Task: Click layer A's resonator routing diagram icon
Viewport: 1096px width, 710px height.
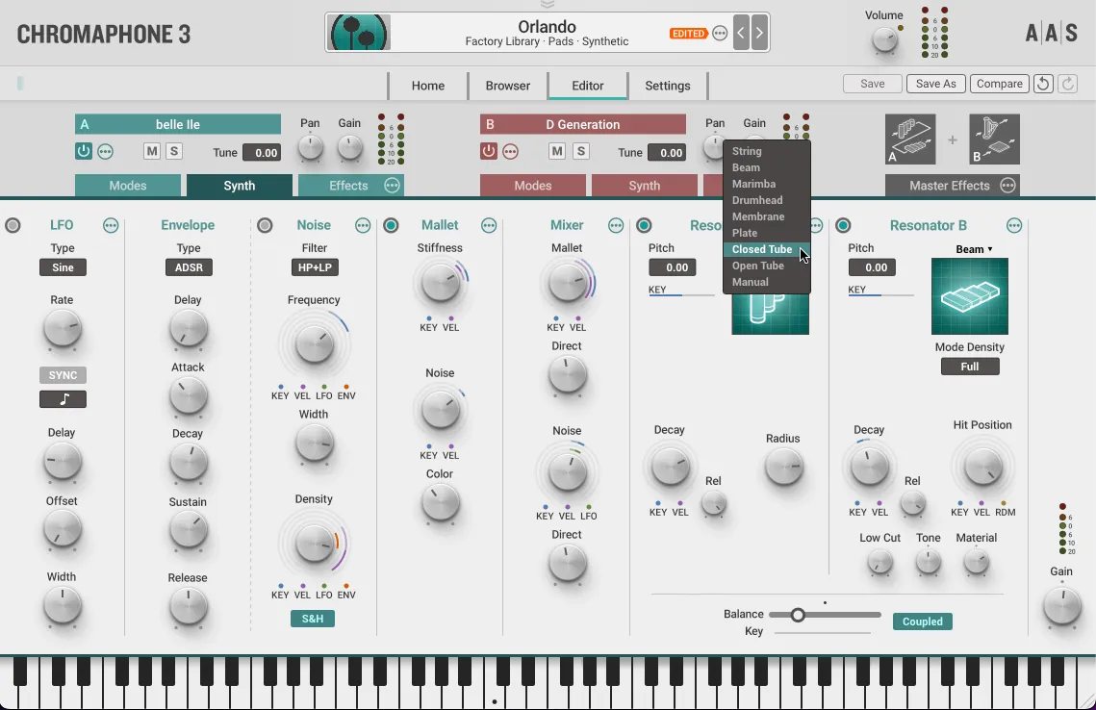Action: 909,139
